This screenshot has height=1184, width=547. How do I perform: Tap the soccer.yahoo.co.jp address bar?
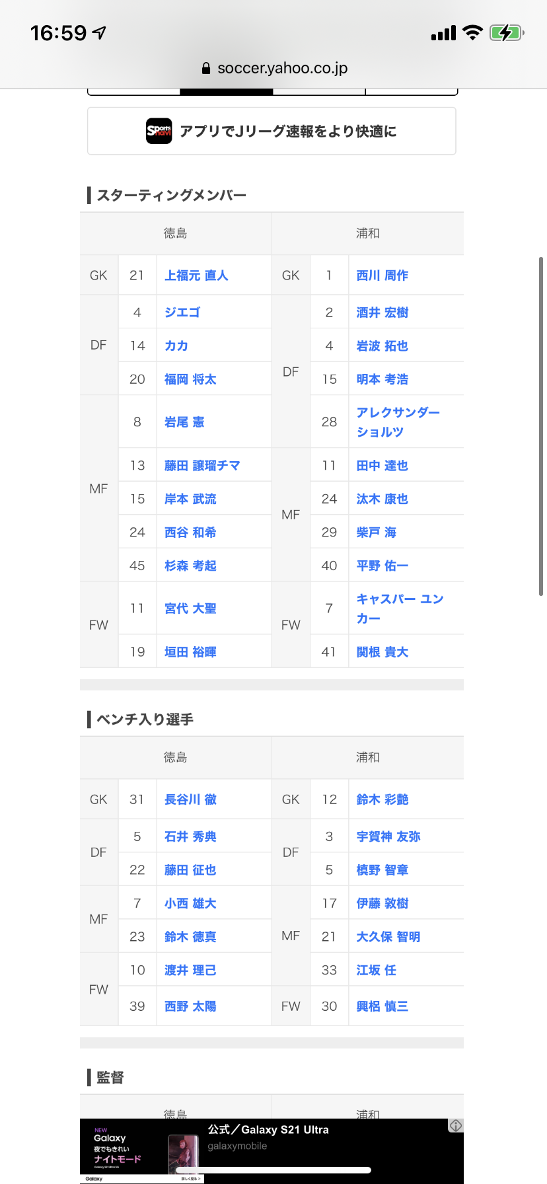click(273, 68)
